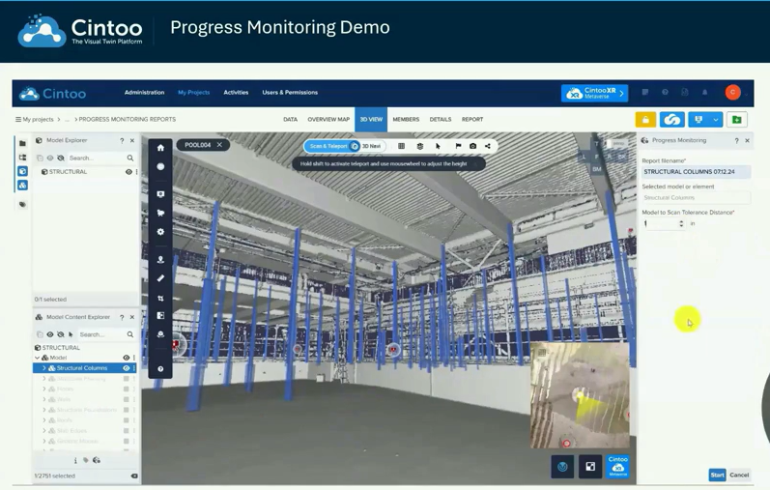Open options menu for Structural Columns row
This screenshot has height=490, width=770.
134,368
